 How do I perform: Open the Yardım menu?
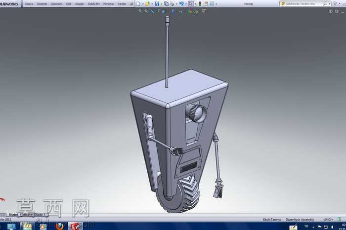(122, 4)
